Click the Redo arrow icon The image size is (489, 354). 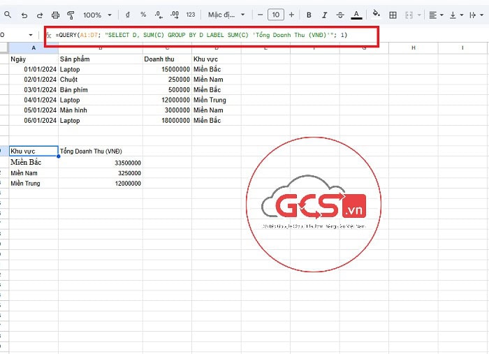(40, 15)
